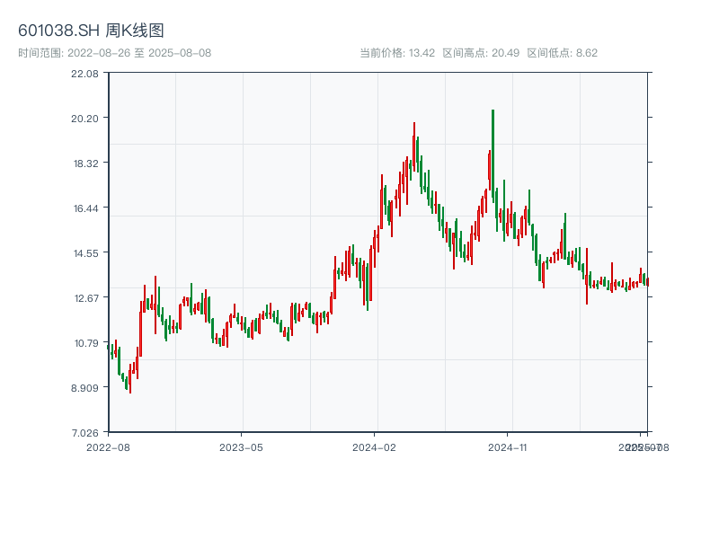Screen dimensions: 719x539
Task: Click the period high label 区间高点: 20.49
Action: tap(481, 53)
